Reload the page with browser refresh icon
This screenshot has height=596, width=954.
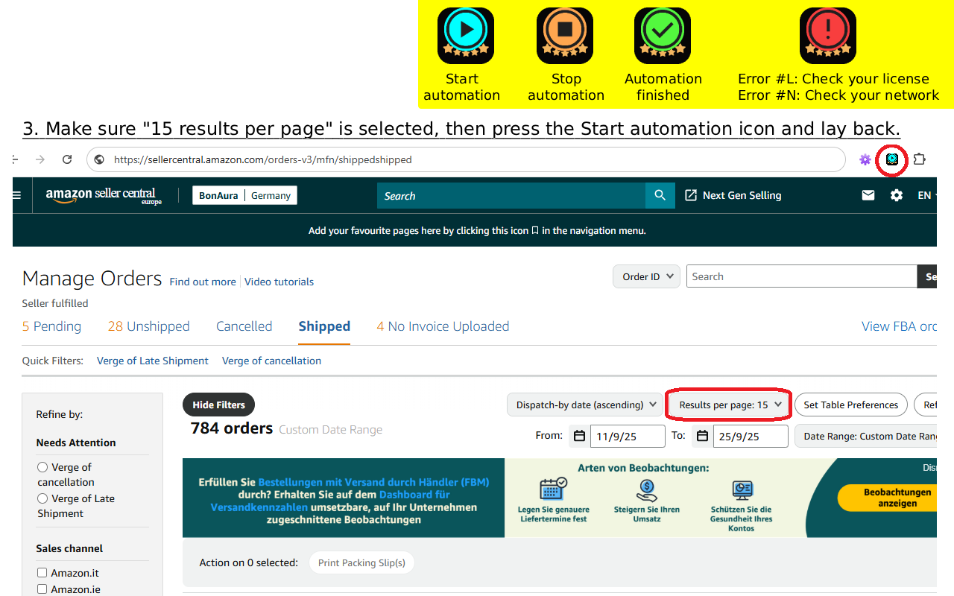tap(67, 159)
